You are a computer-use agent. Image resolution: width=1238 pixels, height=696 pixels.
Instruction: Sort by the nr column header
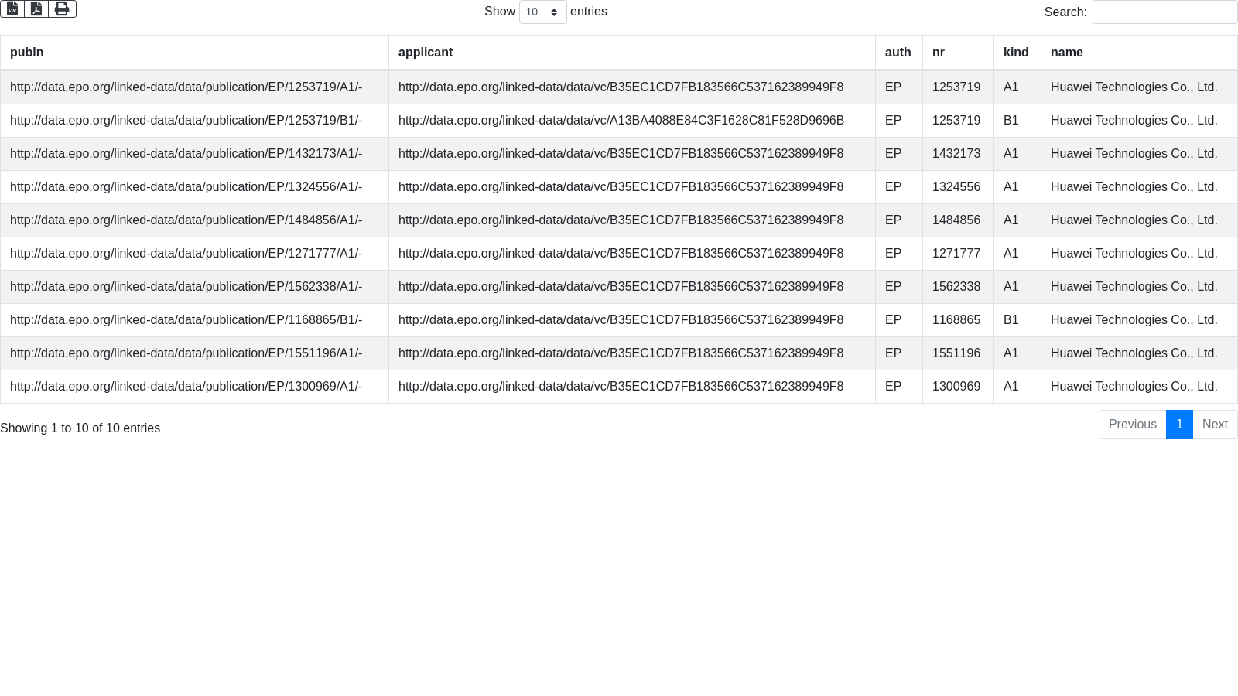point(939,53)
